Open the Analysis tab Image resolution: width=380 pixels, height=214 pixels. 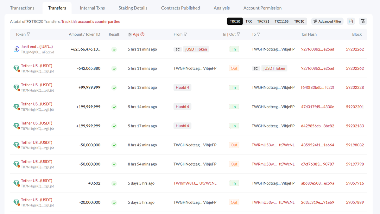222,8
